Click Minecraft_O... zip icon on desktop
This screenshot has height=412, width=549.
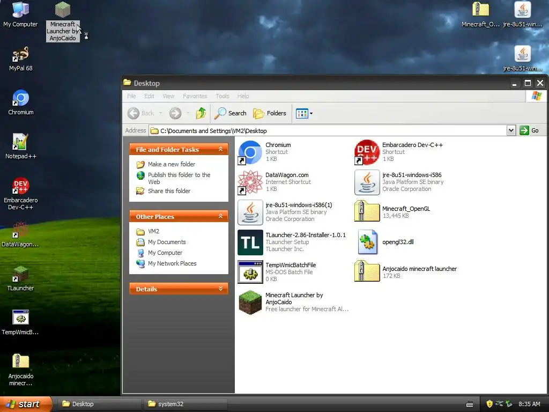click(480, 15)
